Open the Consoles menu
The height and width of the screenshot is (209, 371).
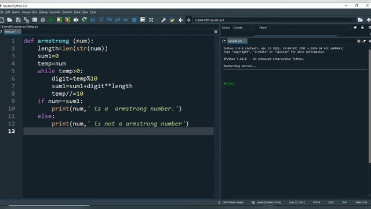click(55, 12)
